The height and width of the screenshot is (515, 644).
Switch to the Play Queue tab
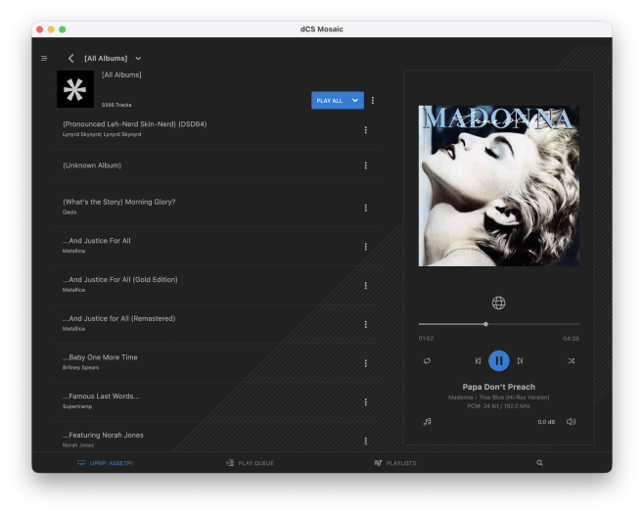coord(251,463)
